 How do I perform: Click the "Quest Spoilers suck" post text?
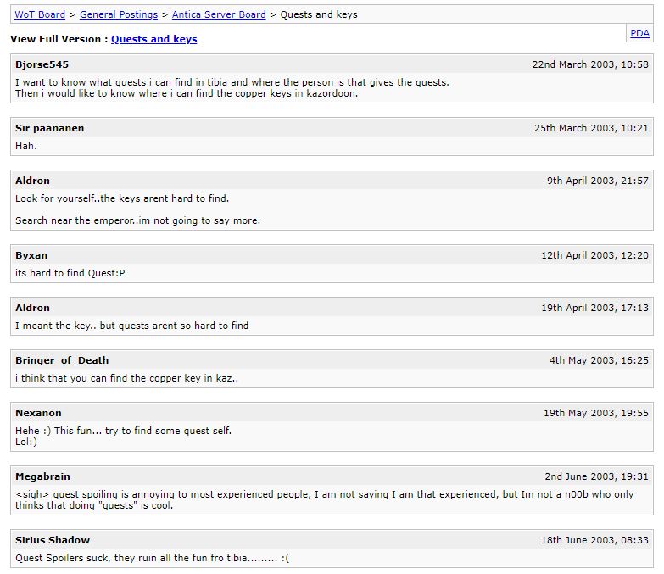pos(153,558)
